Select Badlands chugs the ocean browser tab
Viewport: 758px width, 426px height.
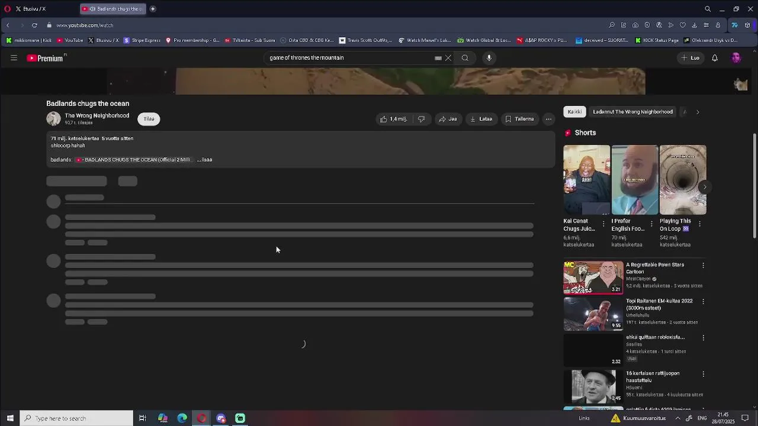(113, 9)
